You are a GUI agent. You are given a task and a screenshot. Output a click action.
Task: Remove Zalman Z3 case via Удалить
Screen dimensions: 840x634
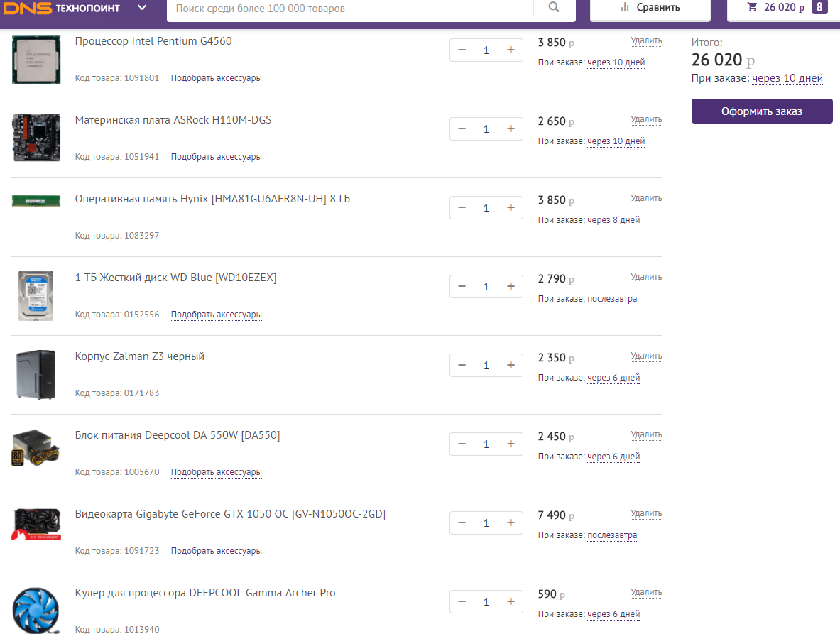tap(646, 356)
